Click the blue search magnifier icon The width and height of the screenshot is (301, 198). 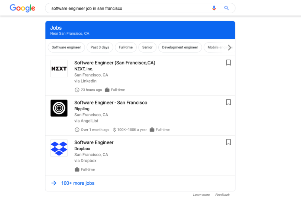pyautogui.click(x=227, y=8)
